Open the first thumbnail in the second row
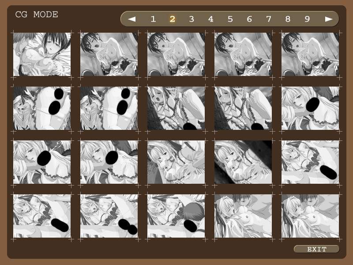Image resolution: width=353 pixels, height=265 pixels. (x=42, y=108)
